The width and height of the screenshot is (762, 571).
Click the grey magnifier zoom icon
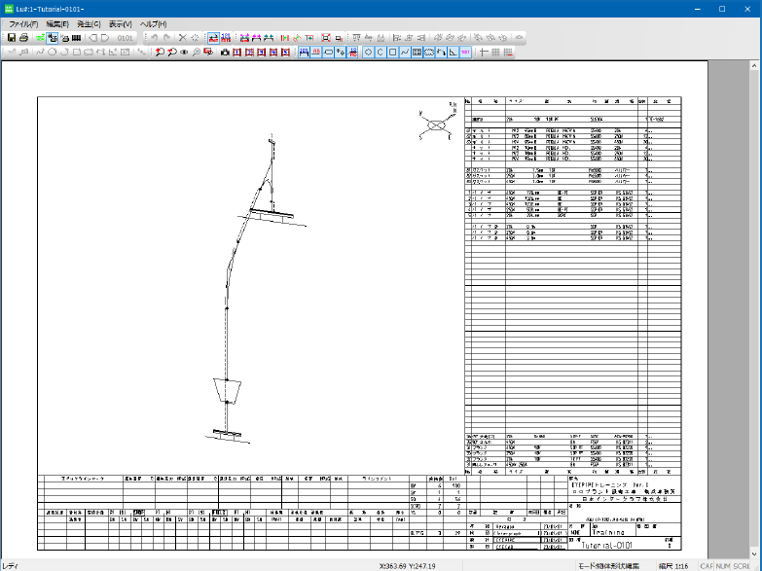click(x=197, y=52)
